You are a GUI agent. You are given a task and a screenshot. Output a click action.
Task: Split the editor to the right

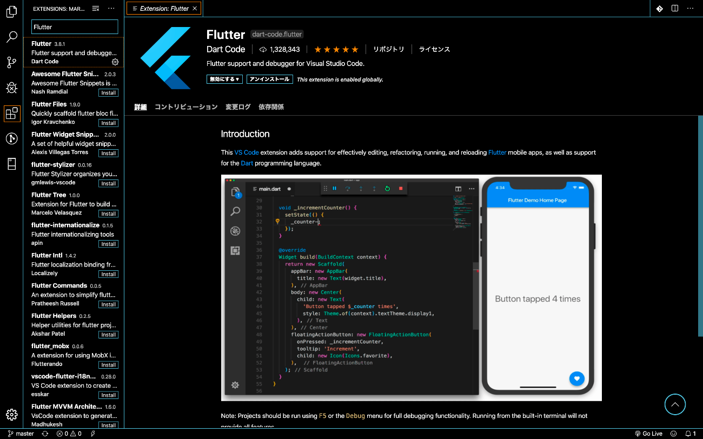(675, 8)
